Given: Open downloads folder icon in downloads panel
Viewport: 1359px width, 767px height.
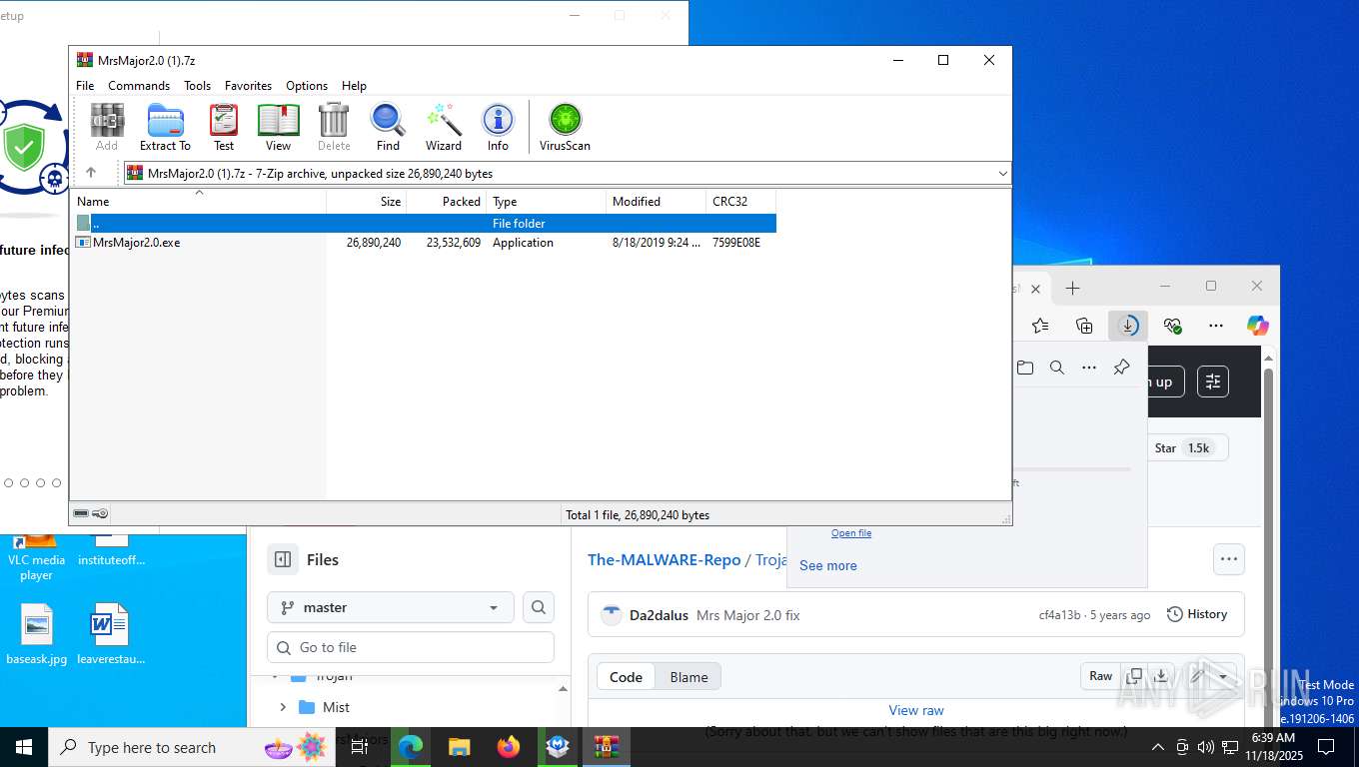Looking at the screenshot, I should 1025,368.
